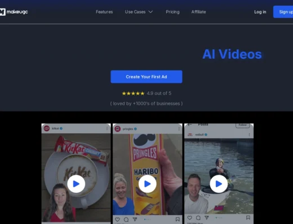Click the kitkat verified badge
The width and height of the screenshot is (293, 224).
click(61, 128)
